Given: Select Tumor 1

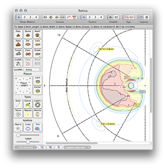Looking at the screenshot, I should point(83,17).
